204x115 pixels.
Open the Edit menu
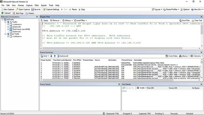[x=8, y=5]
